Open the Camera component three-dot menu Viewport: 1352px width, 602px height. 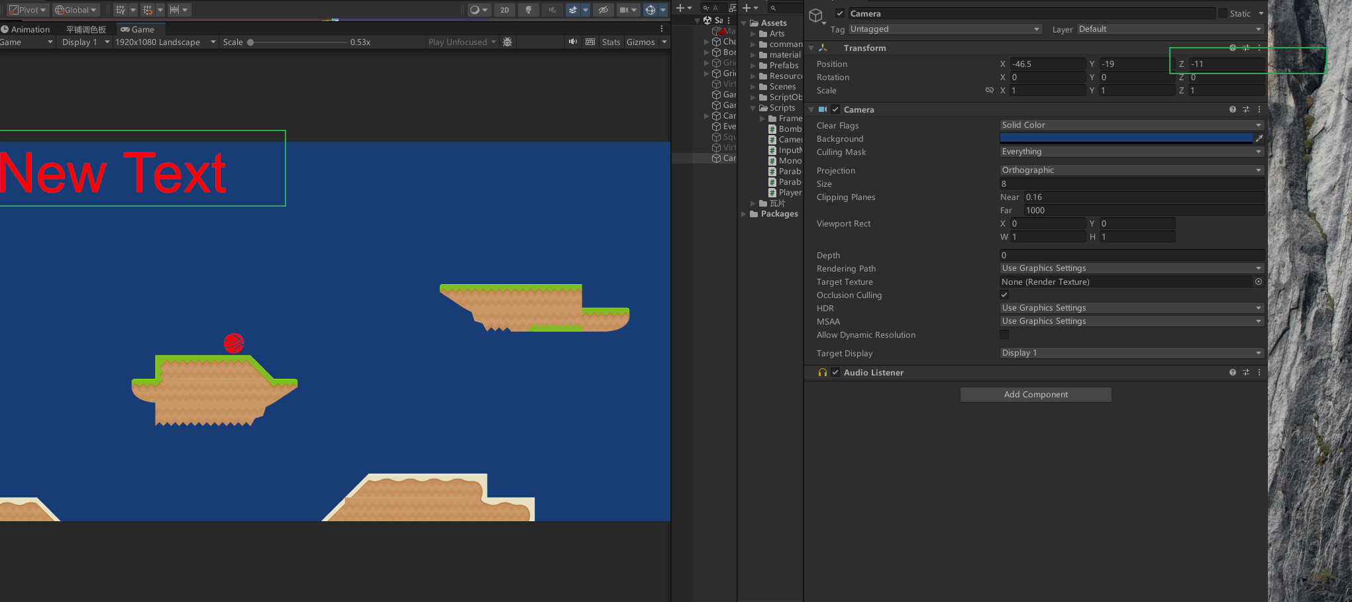pyautogui.click(x=1259, y=109)
